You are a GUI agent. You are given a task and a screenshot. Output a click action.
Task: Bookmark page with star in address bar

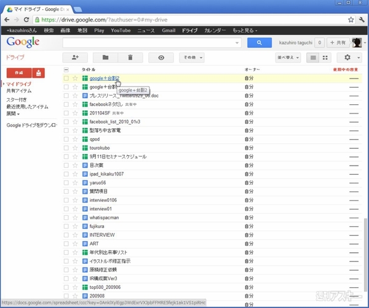click(x=351, y=20)
